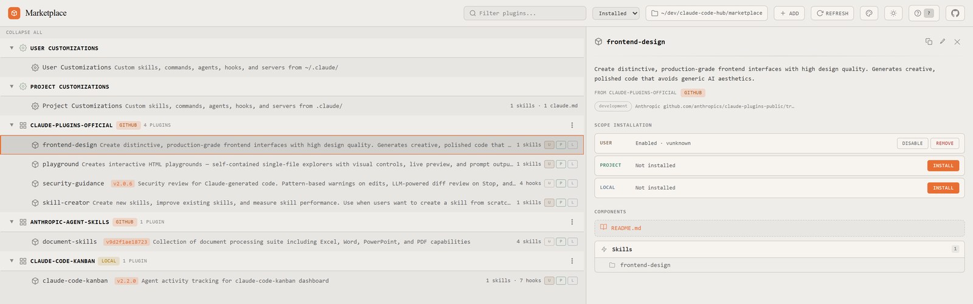Click DISABLE for User scope
The height and width of the screenshot is (304, 973).
(x=912, y=143)
